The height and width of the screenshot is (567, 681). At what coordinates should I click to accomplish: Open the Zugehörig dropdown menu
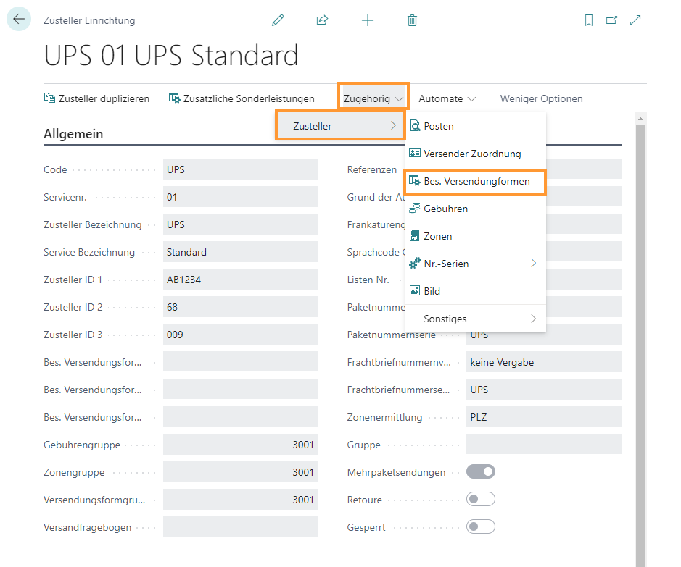point(373,98)
